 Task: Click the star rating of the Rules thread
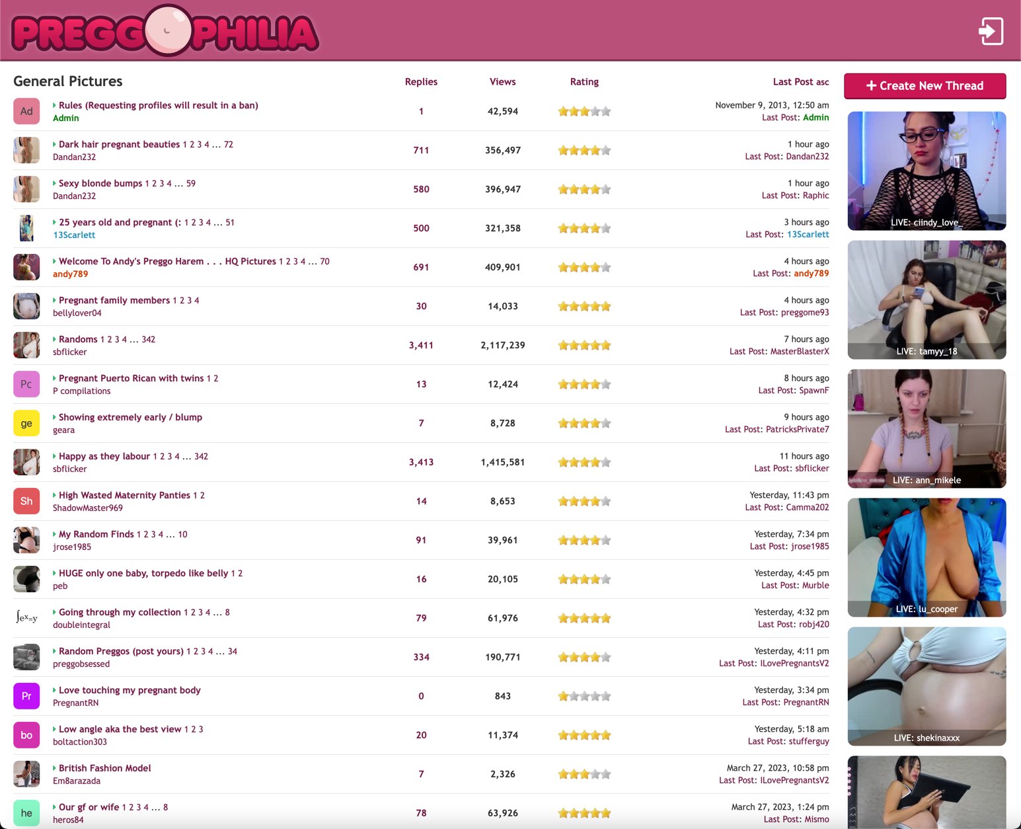(584, 111)
